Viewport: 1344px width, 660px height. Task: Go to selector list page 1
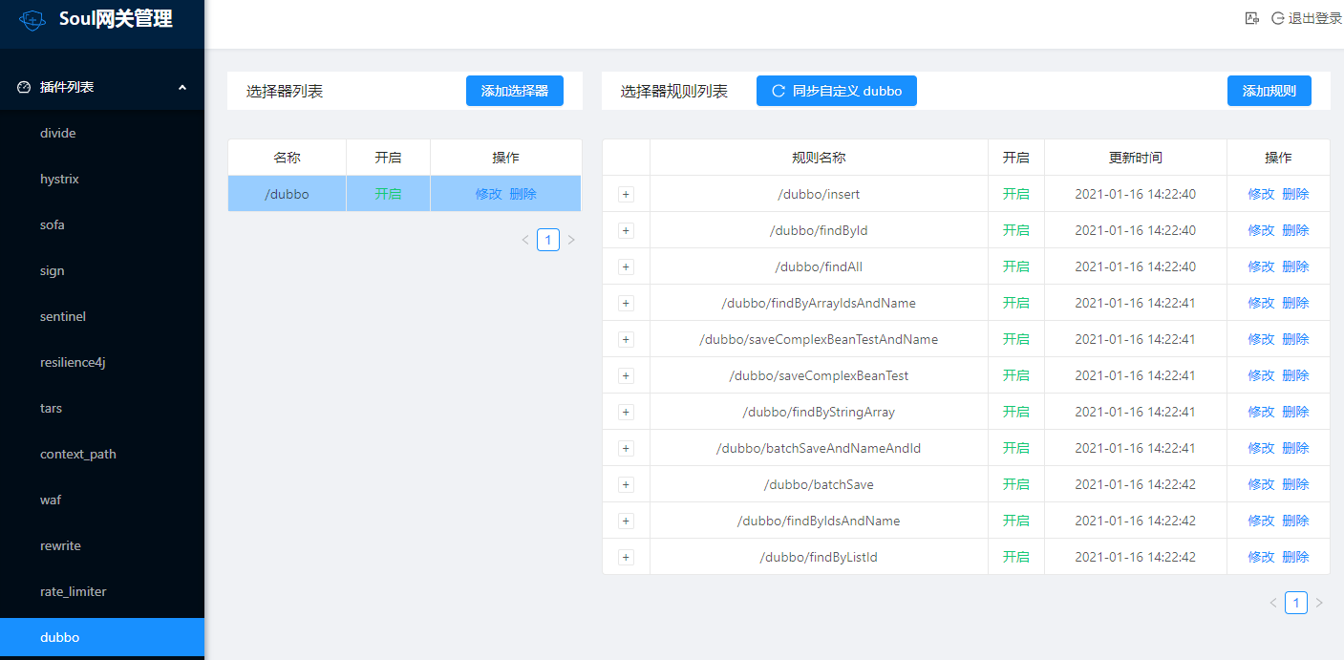click(548, 240)
